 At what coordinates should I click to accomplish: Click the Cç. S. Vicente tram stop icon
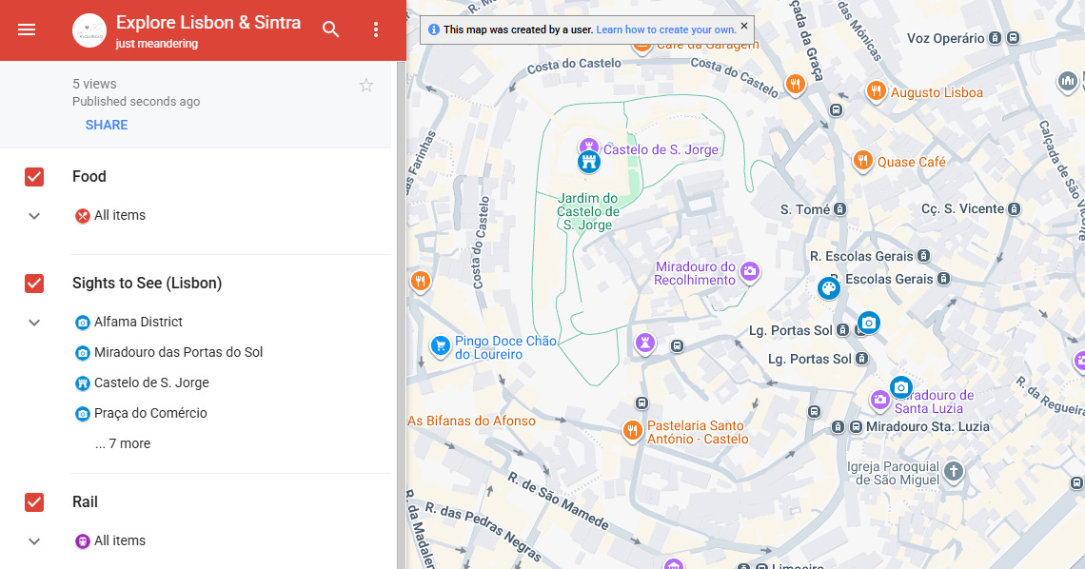[x=1014, y=208]
